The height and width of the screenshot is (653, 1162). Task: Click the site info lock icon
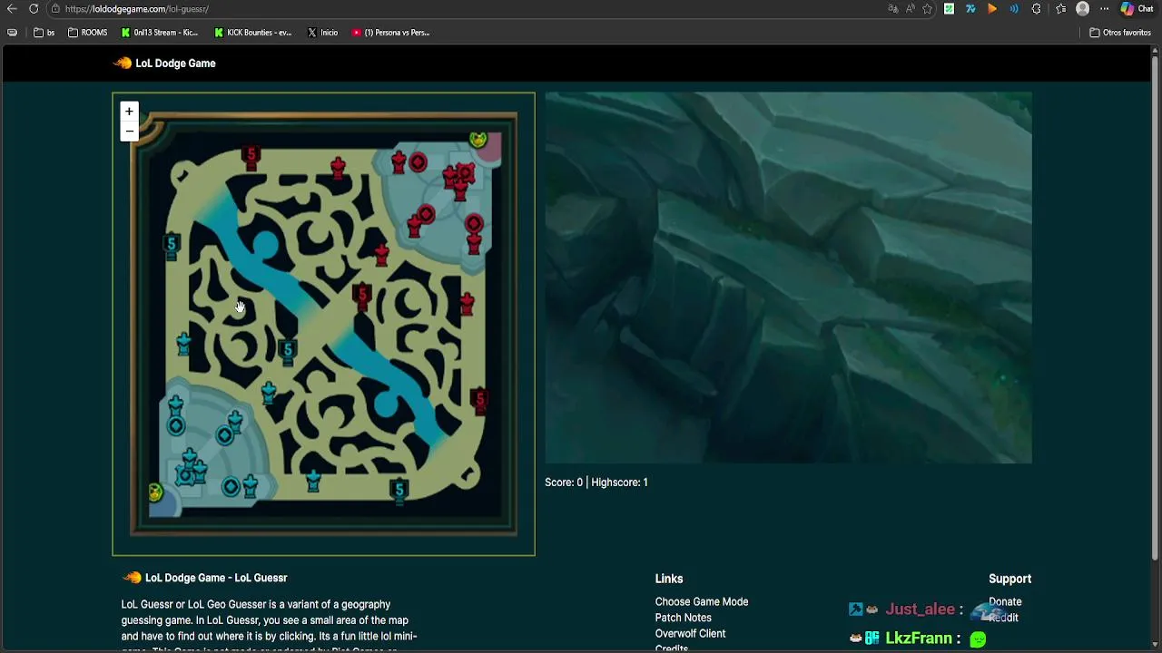[x=55, y=9]
